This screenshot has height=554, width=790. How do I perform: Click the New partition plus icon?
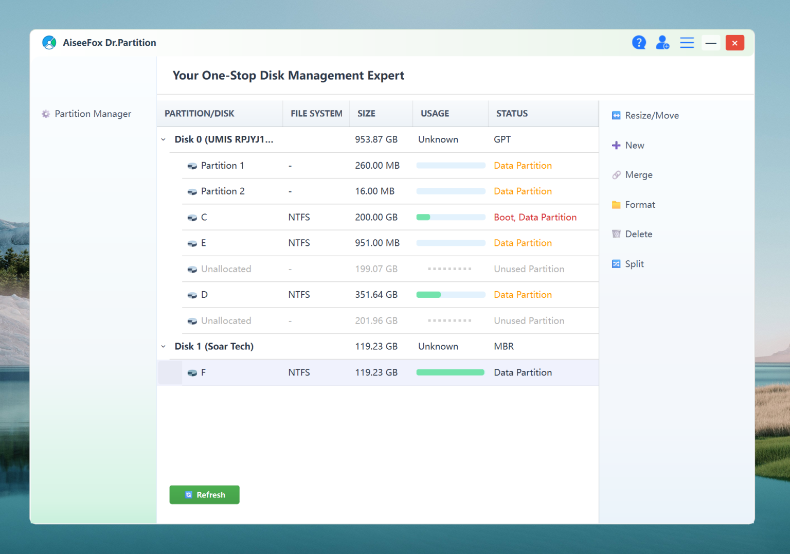(x=616, y=145)
